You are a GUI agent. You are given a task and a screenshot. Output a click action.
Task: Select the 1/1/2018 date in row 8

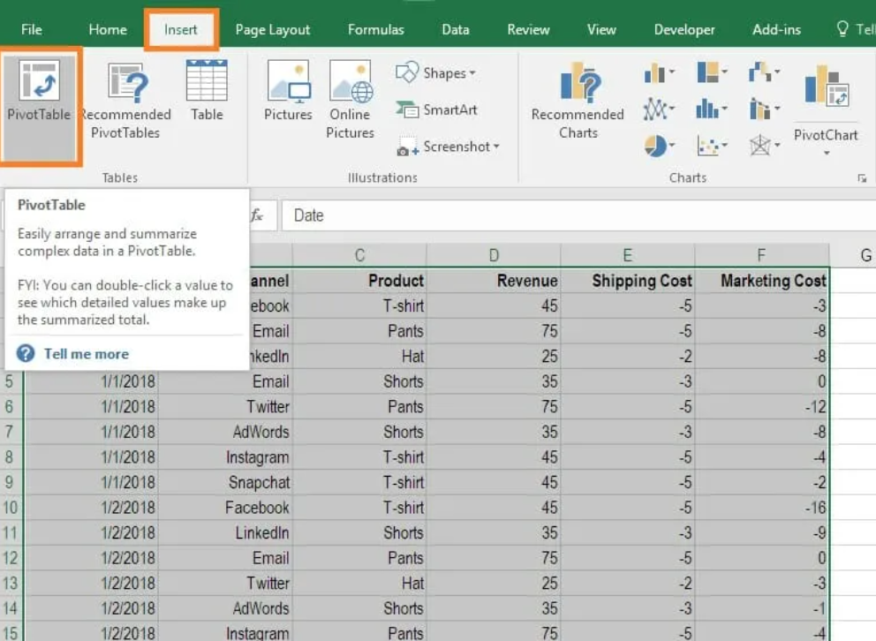[91, 456]
